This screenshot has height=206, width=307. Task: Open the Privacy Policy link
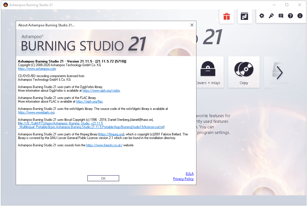tap(183, 179)
